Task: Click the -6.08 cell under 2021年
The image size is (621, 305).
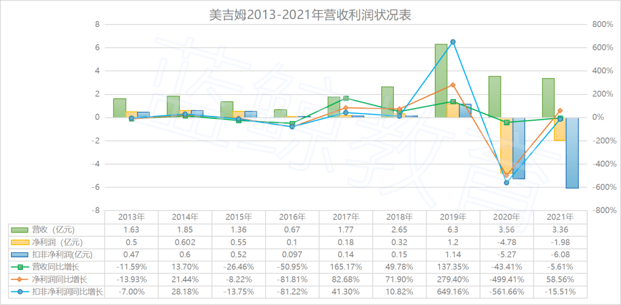Action: tap(560, 255)
